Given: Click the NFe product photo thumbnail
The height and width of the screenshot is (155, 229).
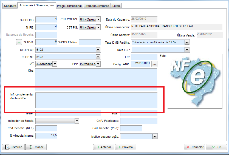Looking at the screenshot, I should tap(195, 81).
